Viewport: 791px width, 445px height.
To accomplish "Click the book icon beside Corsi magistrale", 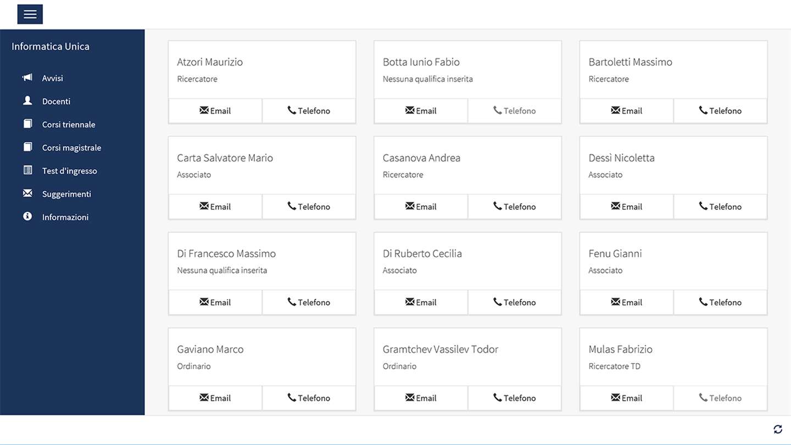I will [27, 147].
